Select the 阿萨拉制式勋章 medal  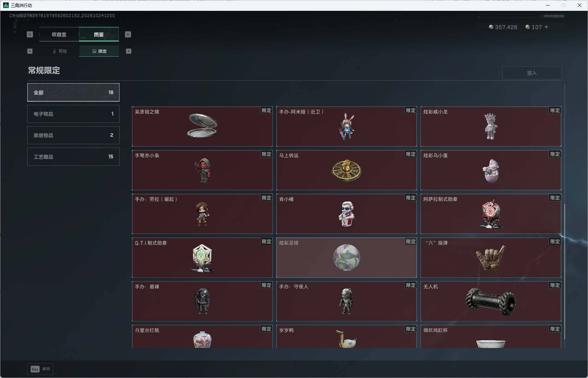(x=491, y=214)
